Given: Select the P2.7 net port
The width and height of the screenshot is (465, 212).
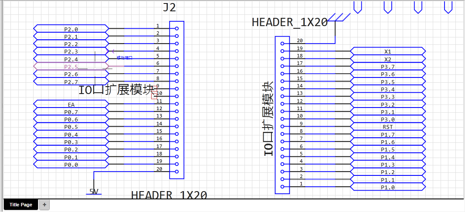Looking at the screenshot, I should click(x=71, y=81).
